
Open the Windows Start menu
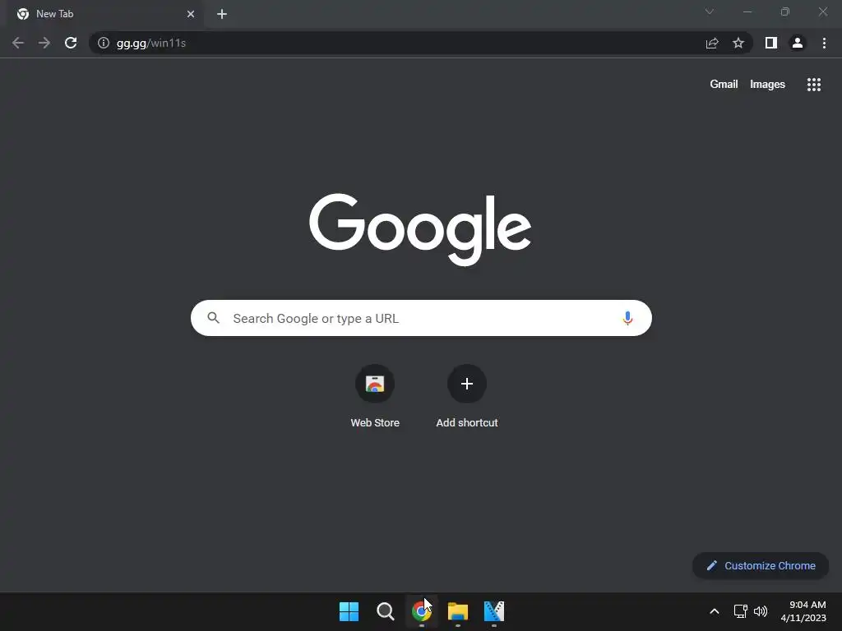pyautogui.click(x=349, y=611)
